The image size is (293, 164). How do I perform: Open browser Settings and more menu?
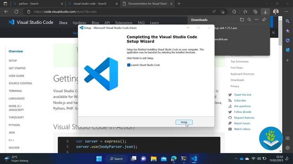(x=287, y=11)
